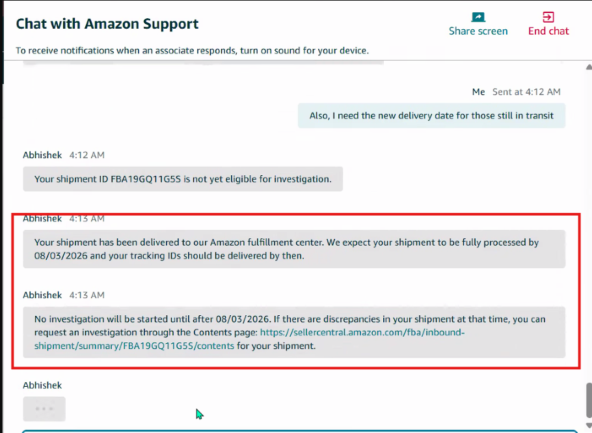The image size is (592, 433).
Task: Click the scrollbar up arrow
Action: click(589, 67)
